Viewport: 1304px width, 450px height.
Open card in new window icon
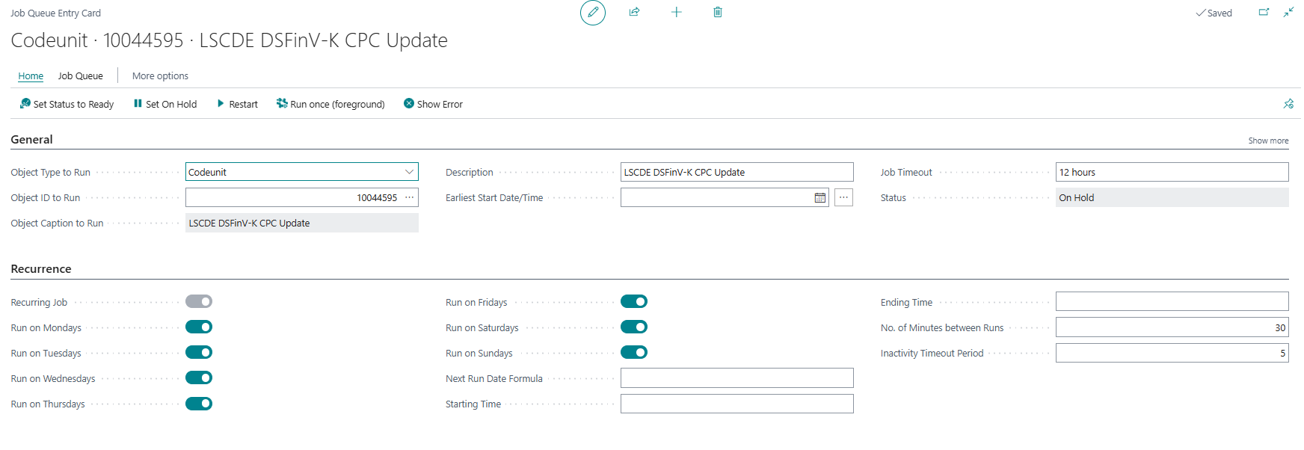(1264, 13)
